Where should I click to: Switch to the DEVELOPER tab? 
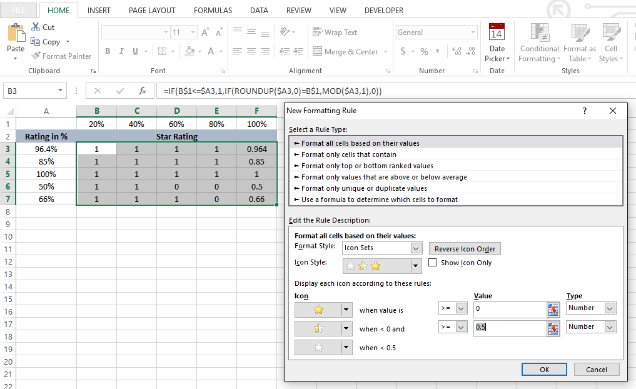pyautogui.click(x=384, y=11)
